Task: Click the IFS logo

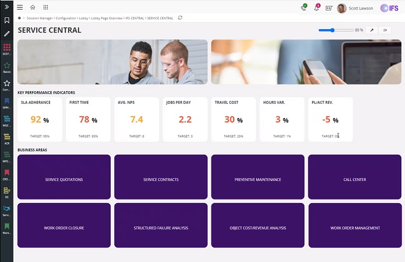Action: (x=390, y=8)
